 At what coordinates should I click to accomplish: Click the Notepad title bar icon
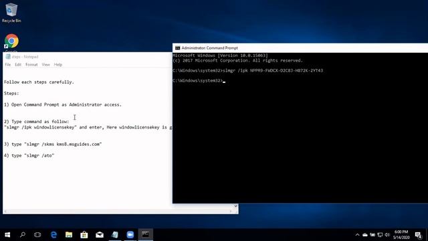8,56
